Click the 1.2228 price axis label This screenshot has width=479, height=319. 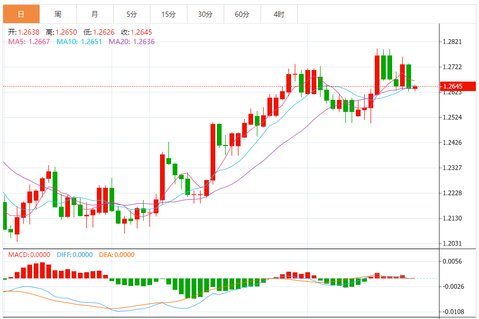coord(453,193)
